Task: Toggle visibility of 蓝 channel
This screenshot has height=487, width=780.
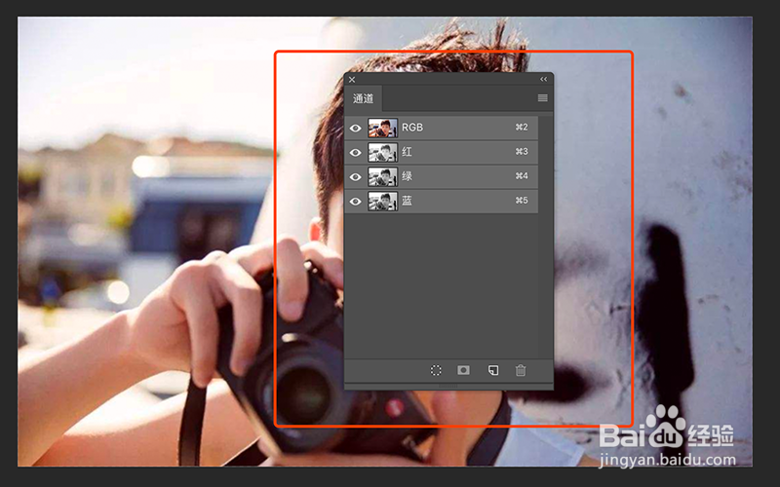Action: 355,202
